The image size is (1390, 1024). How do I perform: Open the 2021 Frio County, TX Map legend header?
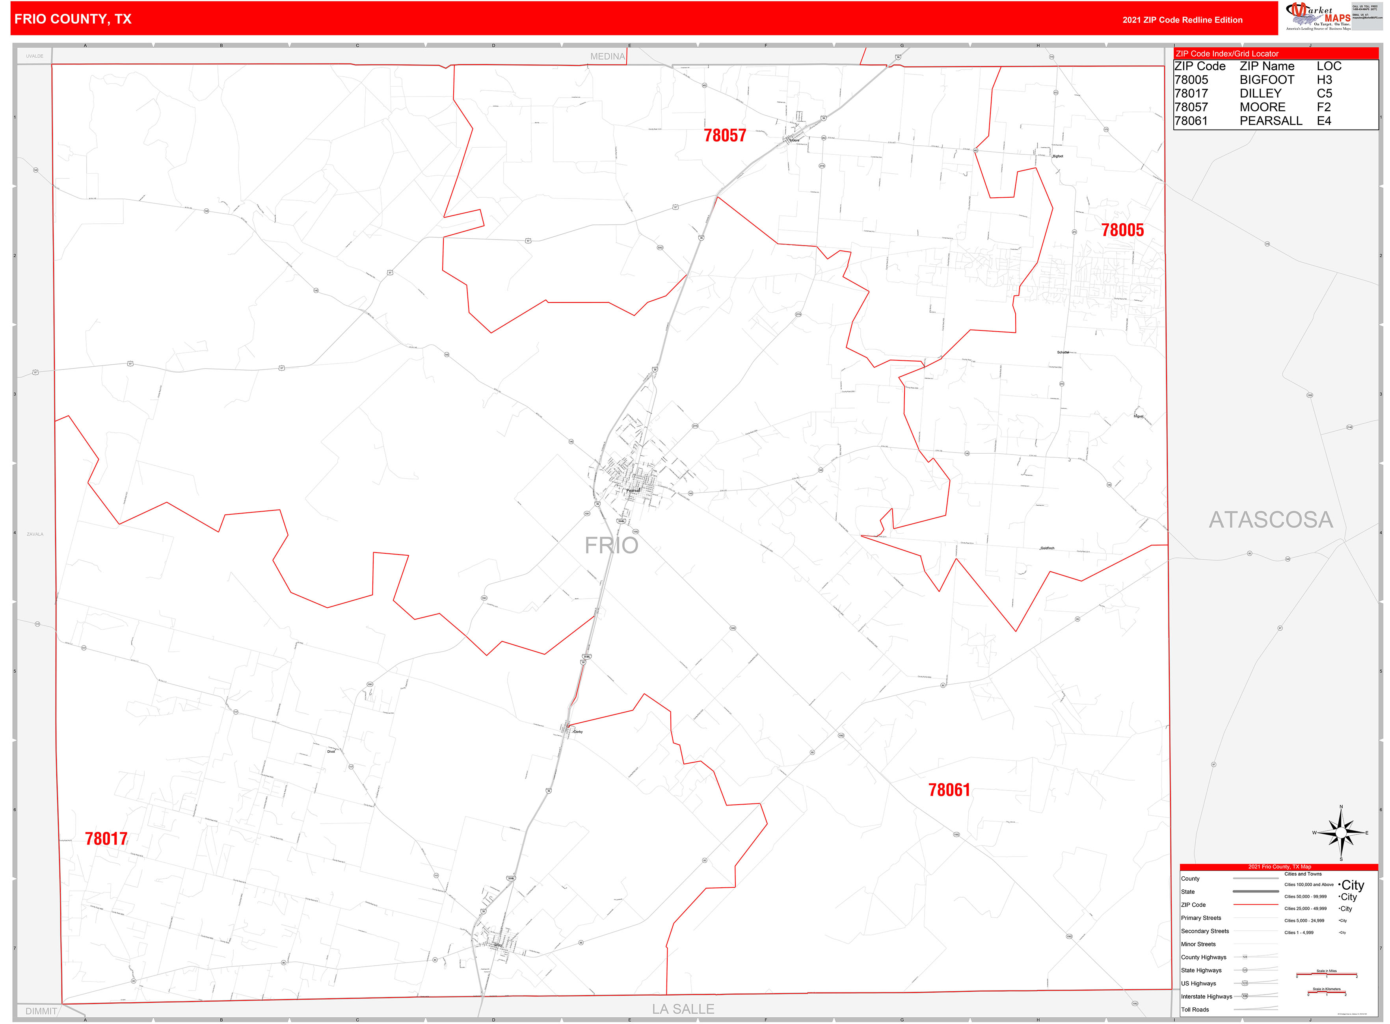[x=1280, y=867]
